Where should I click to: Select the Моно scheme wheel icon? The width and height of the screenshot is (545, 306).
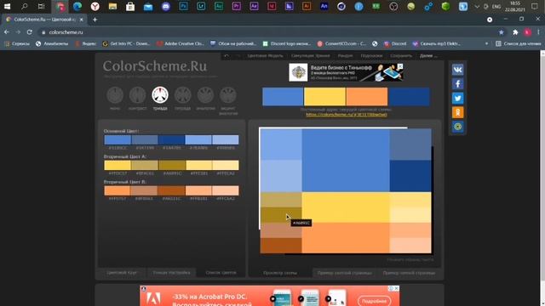pyautogui.click(x=115, y=95)
